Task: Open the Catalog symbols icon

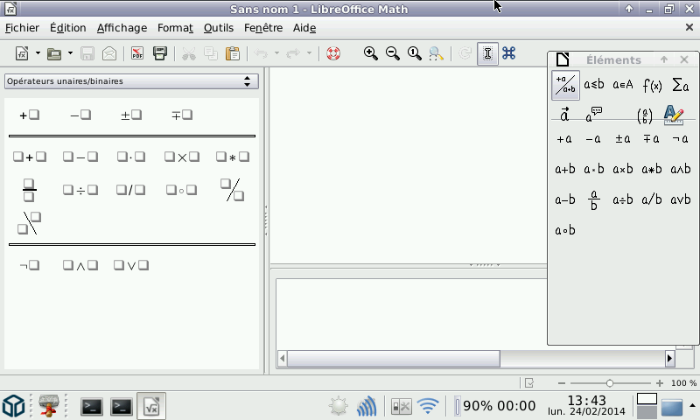Action: pyautogui.click(x=509, y=53)
